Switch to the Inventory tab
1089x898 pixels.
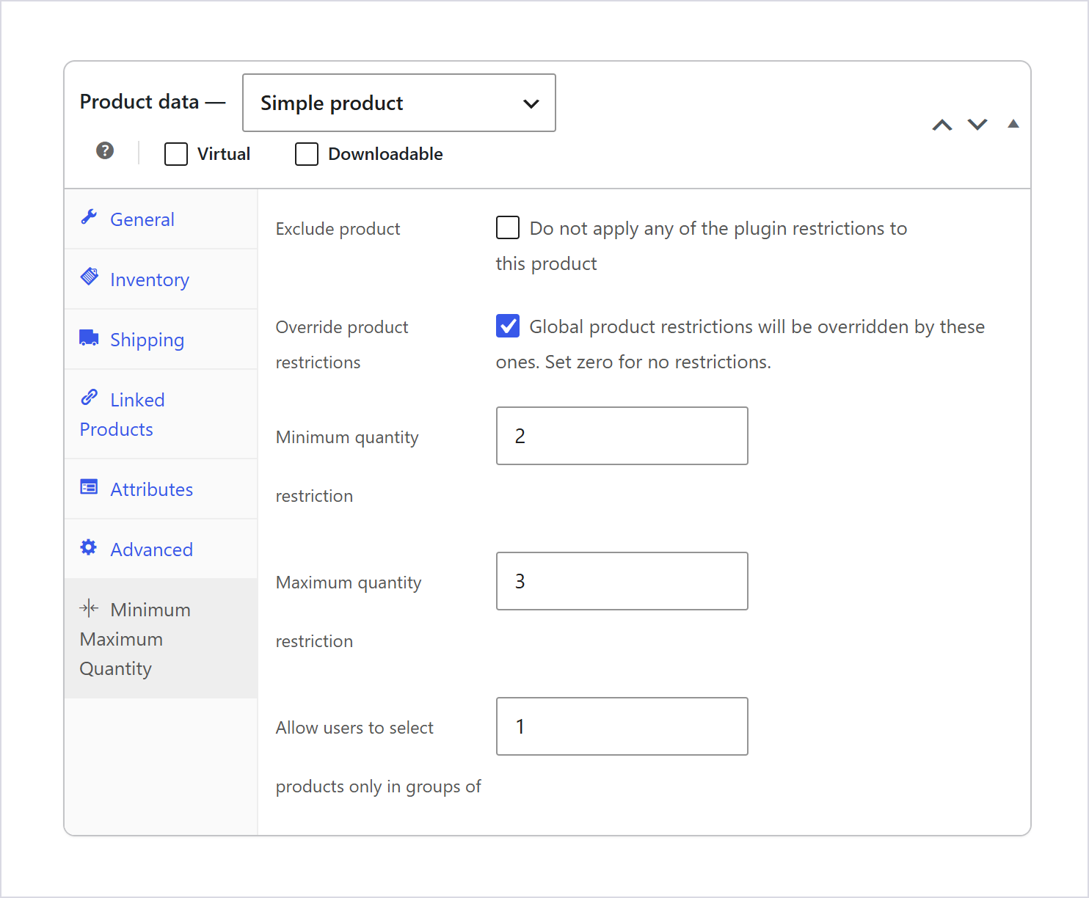(161, 280)
